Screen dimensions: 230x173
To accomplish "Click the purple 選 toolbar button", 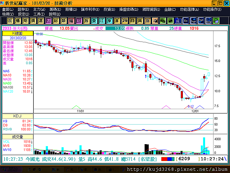I will (x=48, y=21).
